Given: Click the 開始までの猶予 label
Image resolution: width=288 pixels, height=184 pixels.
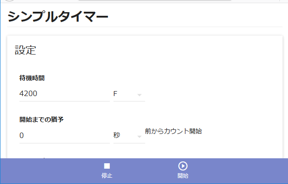Looking at the screenshot, I should click(x=42, y=120).
